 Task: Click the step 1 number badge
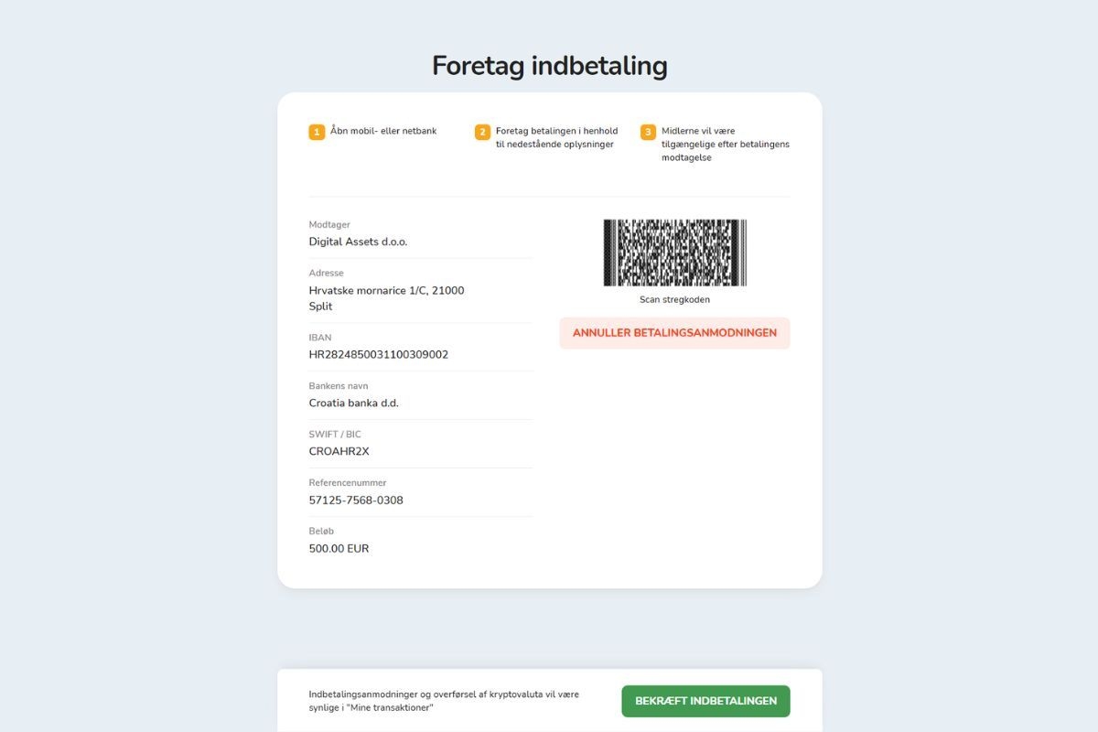(317, 132)
